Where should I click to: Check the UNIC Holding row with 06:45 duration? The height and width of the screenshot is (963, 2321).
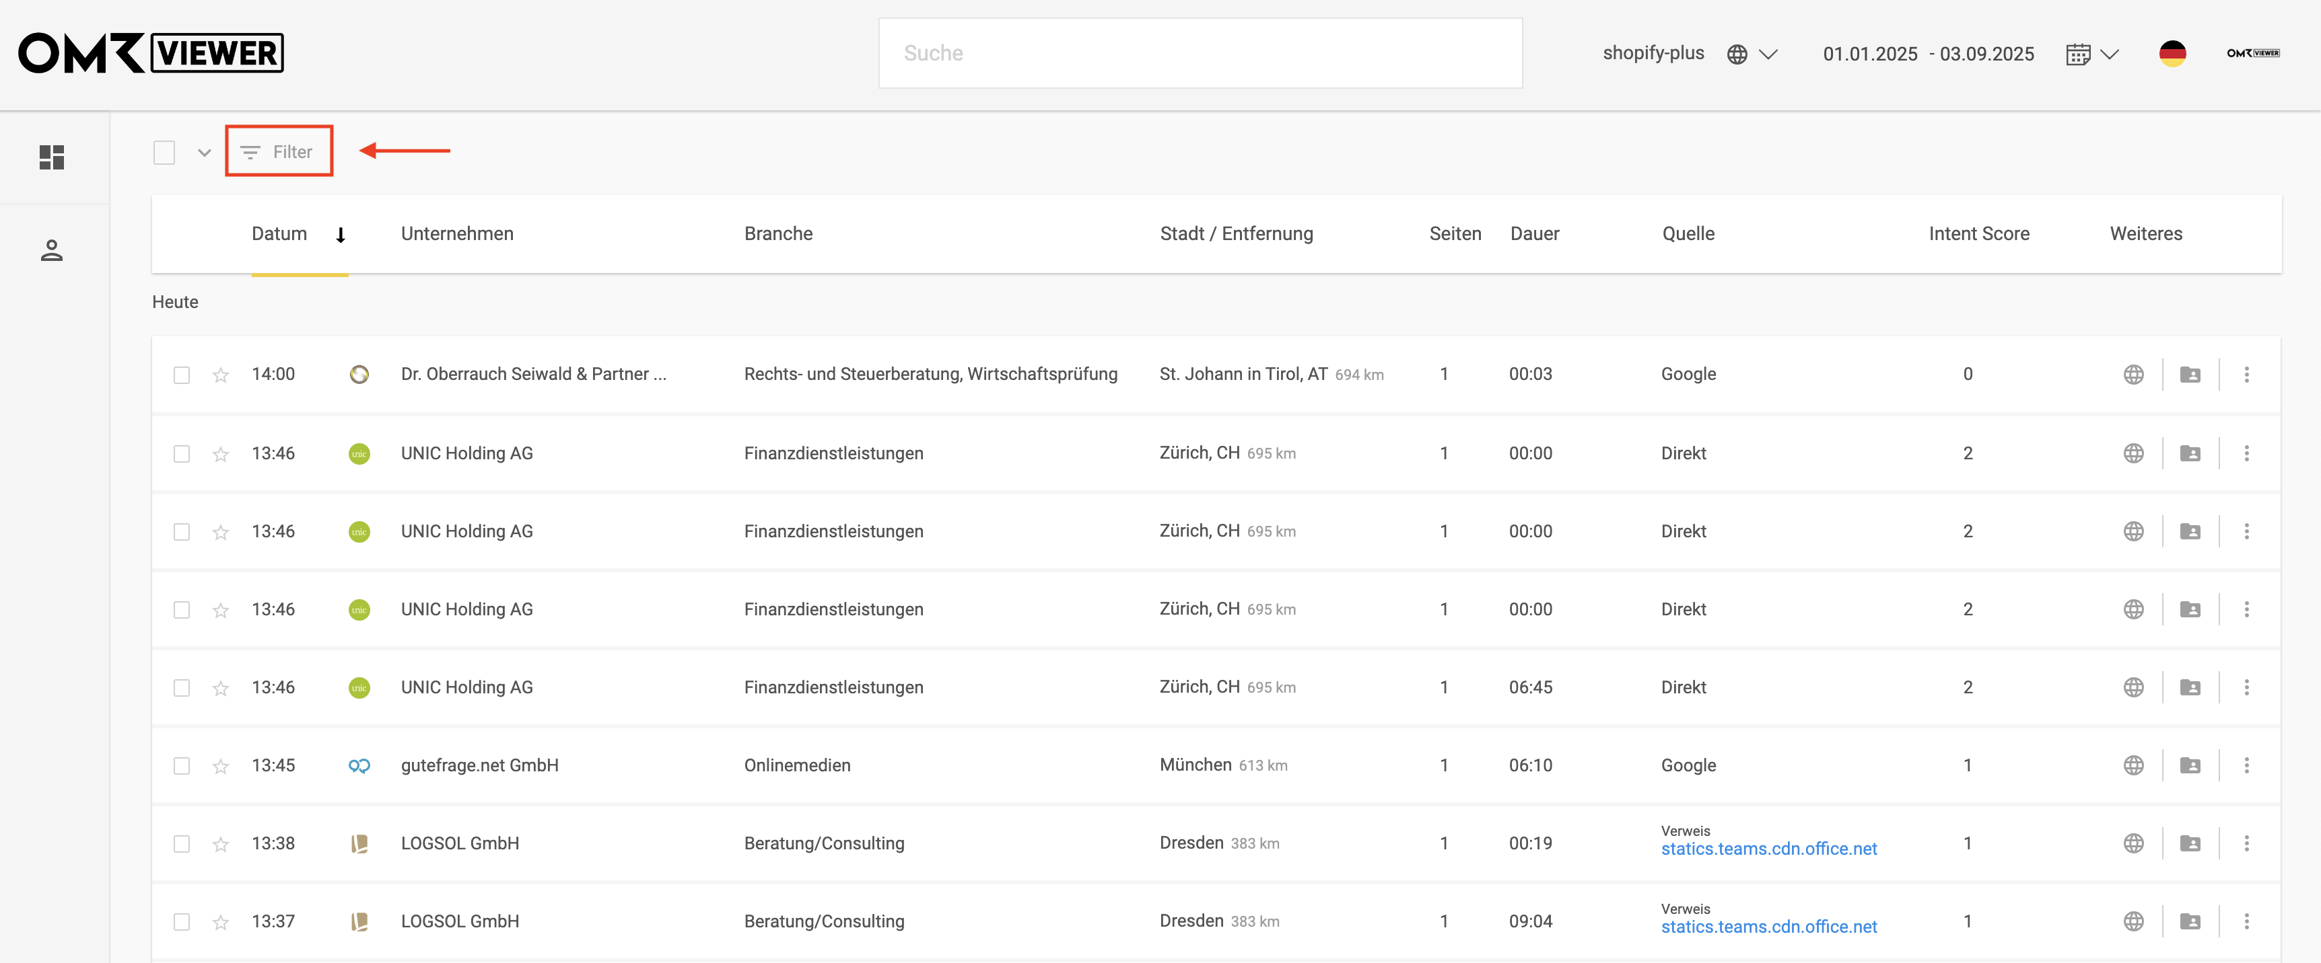tap(182, 687)
